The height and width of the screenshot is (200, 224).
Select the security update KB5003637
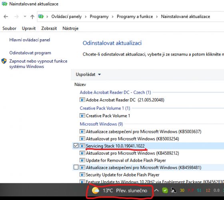click(x=144, y=132)
